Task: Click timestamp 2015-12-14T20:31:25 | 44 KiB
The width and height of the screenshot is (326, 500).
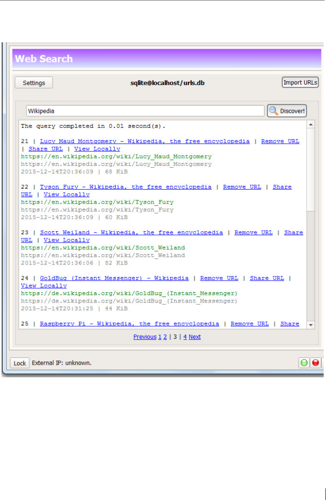Action: [x=74, y=309]
